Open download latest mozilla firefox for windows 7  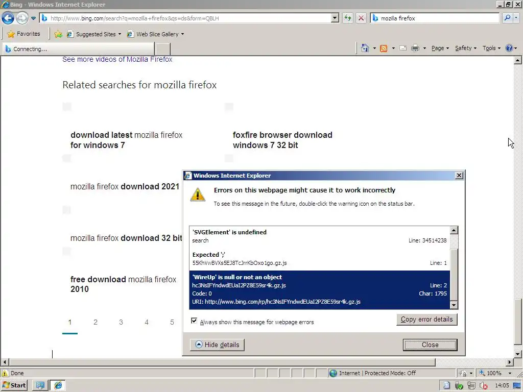click(x=127, y=140)
